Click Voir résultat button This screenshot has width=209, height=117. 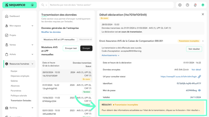tap(194, 49)
